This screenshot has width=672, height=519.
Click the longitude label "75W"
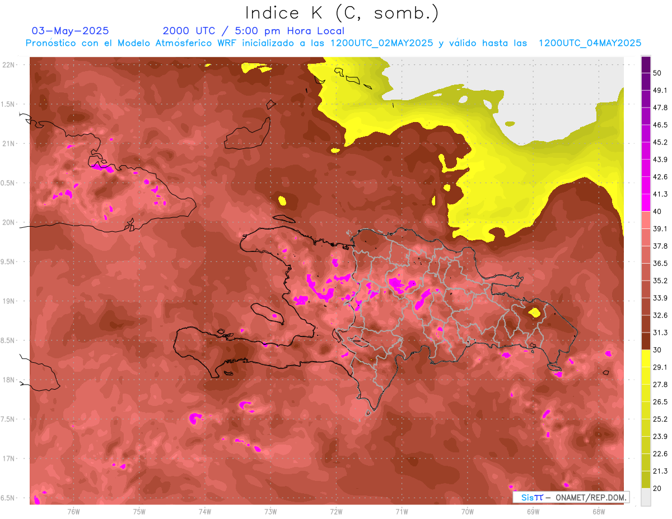(x=139, y=511)
